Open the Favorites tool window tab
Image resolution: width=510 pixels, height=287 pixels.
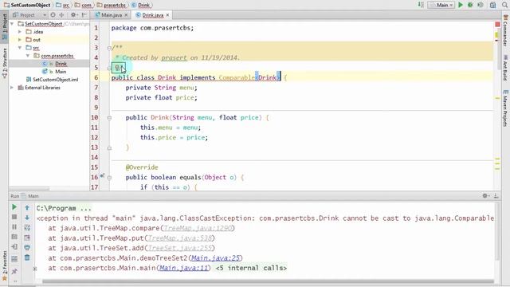coord(5,265)
